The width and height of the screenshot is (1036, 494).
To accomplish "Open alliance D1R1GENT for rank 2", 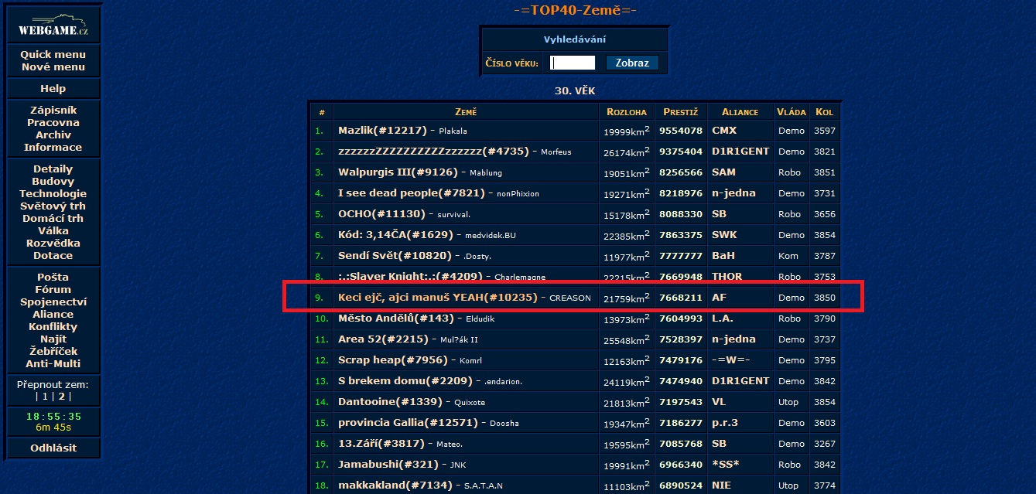I will pyautogui.click(x=740, y=152).
